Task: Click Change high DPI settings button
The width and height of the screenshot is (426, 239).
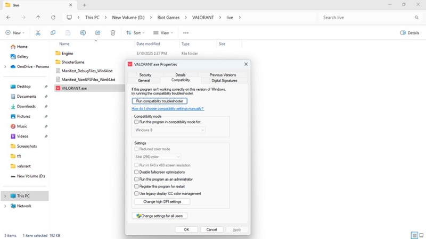Action: coord(162,202)
